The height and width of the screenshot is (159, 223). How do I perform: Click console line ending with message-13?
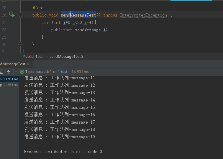(x=60, y=93)
